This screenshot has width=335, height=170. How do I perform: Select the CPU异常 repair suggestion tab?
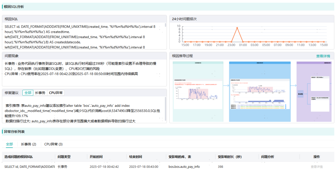56,93
